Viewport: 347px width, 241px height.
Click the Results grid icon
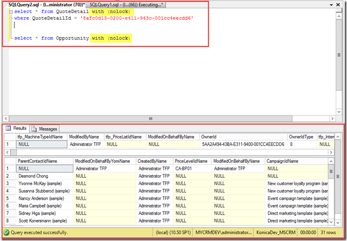8,128
